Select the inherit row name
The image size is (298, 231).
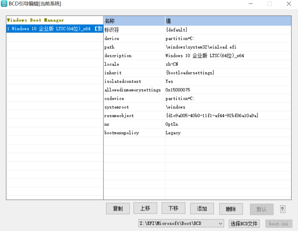(113, 73)
